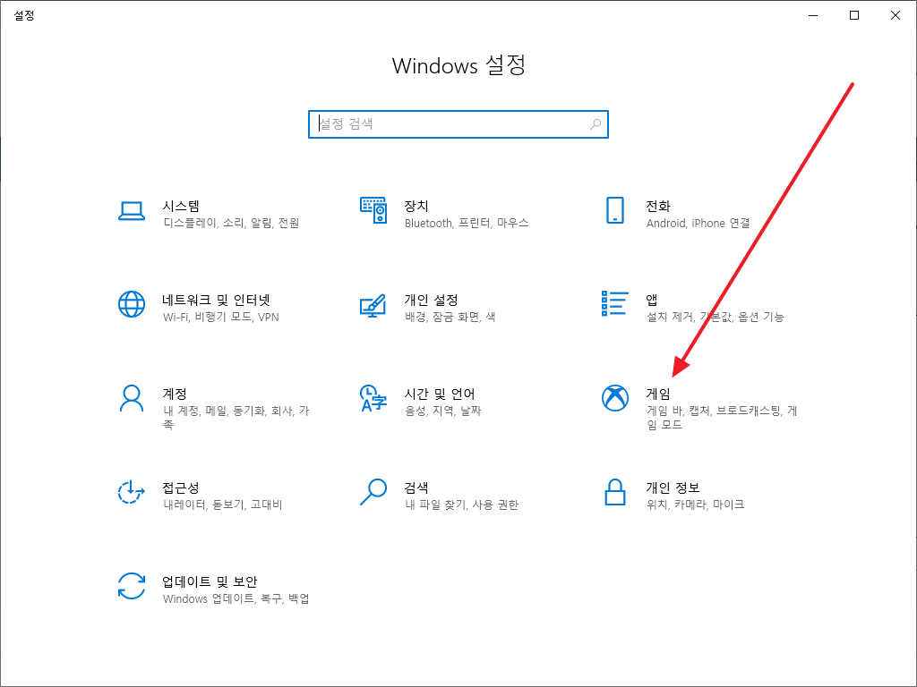This screenshot has height=687, width=917.
Task: Open the 장치 keyboard and speaker icon
Action: 373,209
